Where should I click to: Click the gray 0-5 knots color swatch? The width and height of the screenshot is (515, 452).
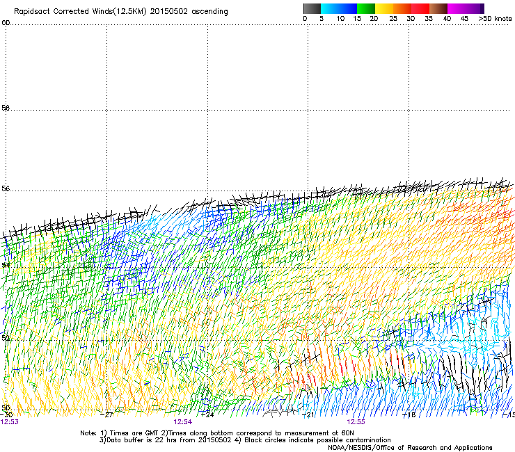pyautogui.click(x=312, y=8)
